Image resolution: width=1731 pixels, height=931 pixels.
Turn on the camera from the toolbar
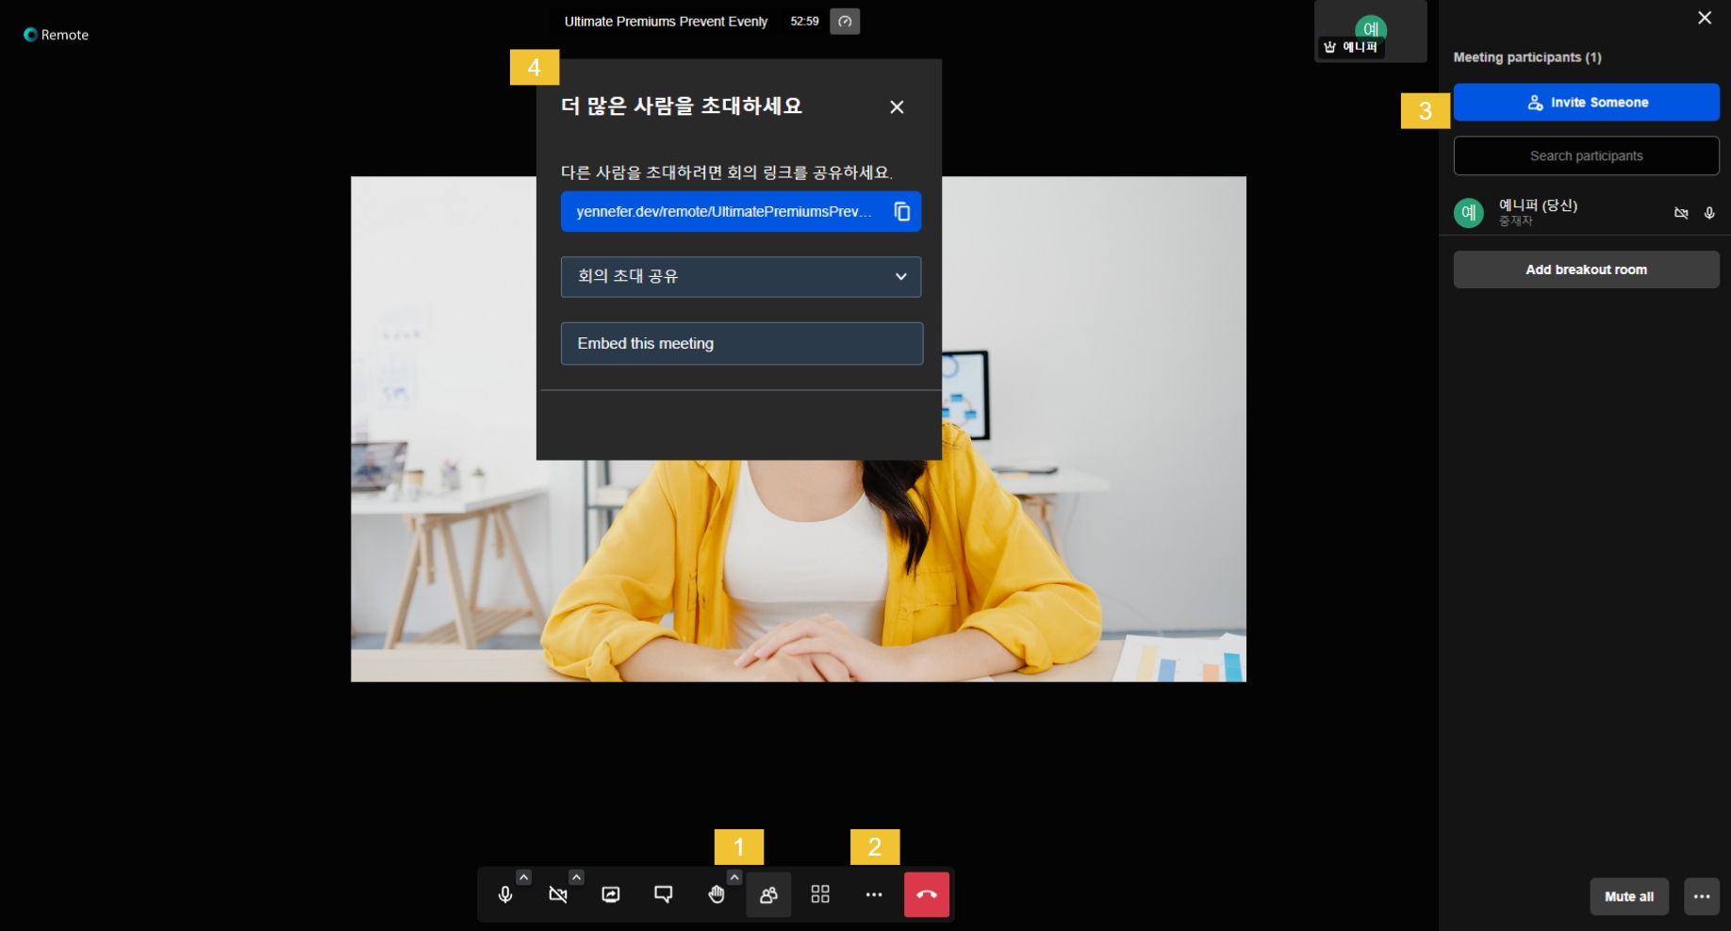pyautogui.click(x=558, y=894)
